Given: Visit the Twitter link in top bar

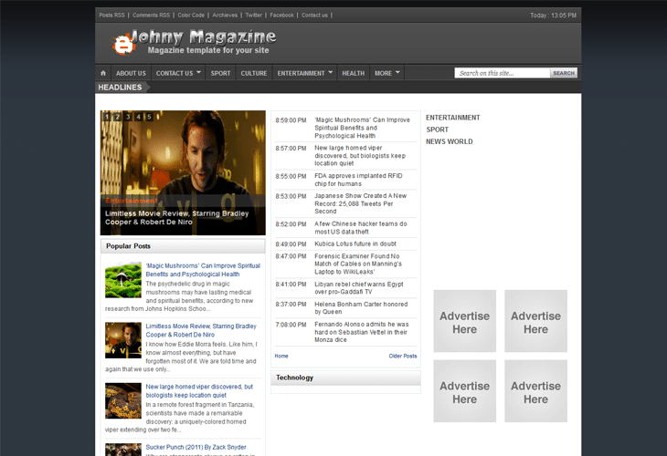Looking at the screenshot, I should (x=253, y=16).
